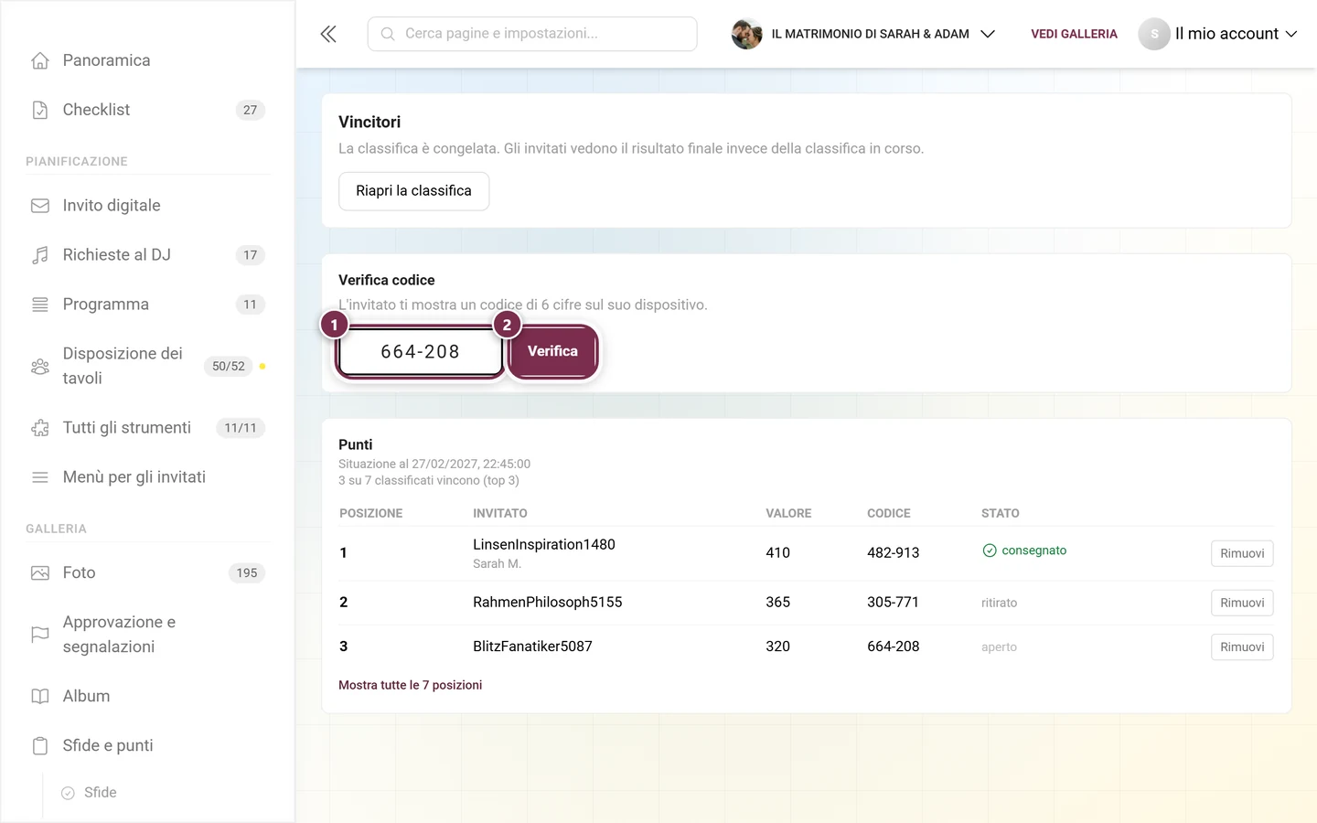Open the Vedi galleria link
Viewport: 1317px width, 823px height.
tap(1074, 34)
